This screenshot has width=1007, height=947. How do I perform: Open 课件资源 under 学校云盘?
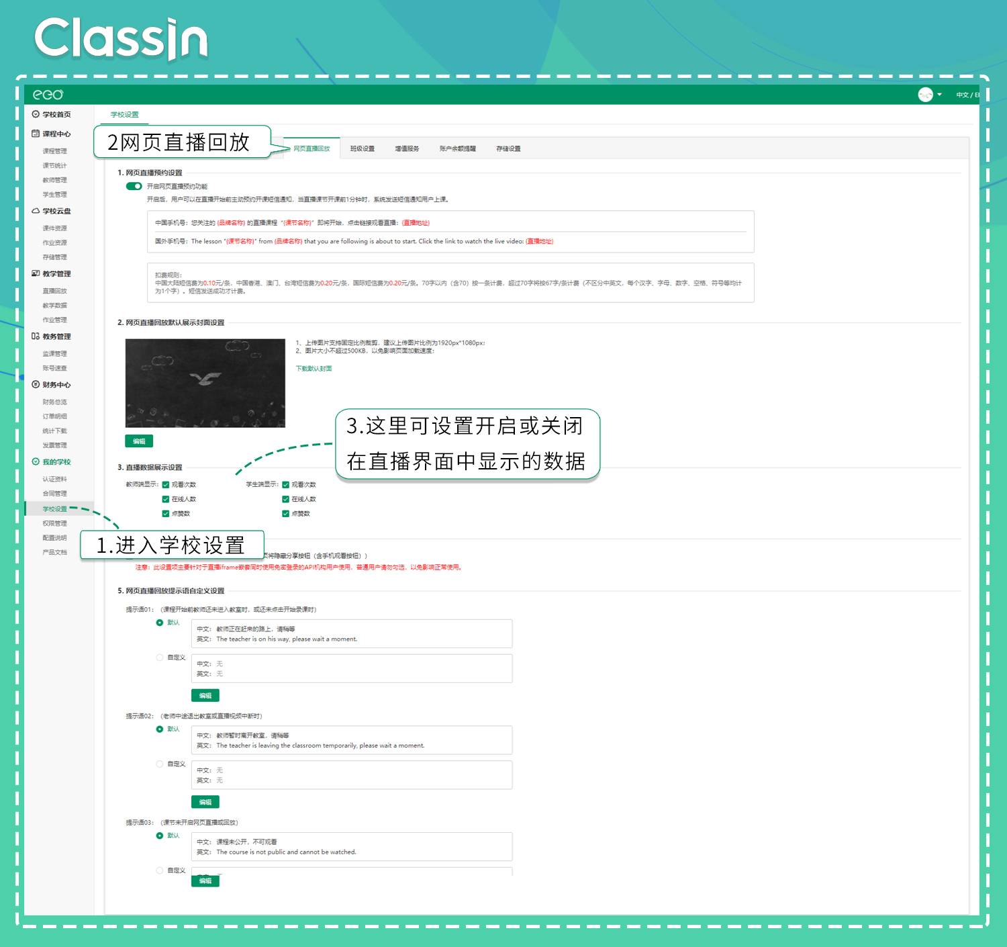coord(54,228)
